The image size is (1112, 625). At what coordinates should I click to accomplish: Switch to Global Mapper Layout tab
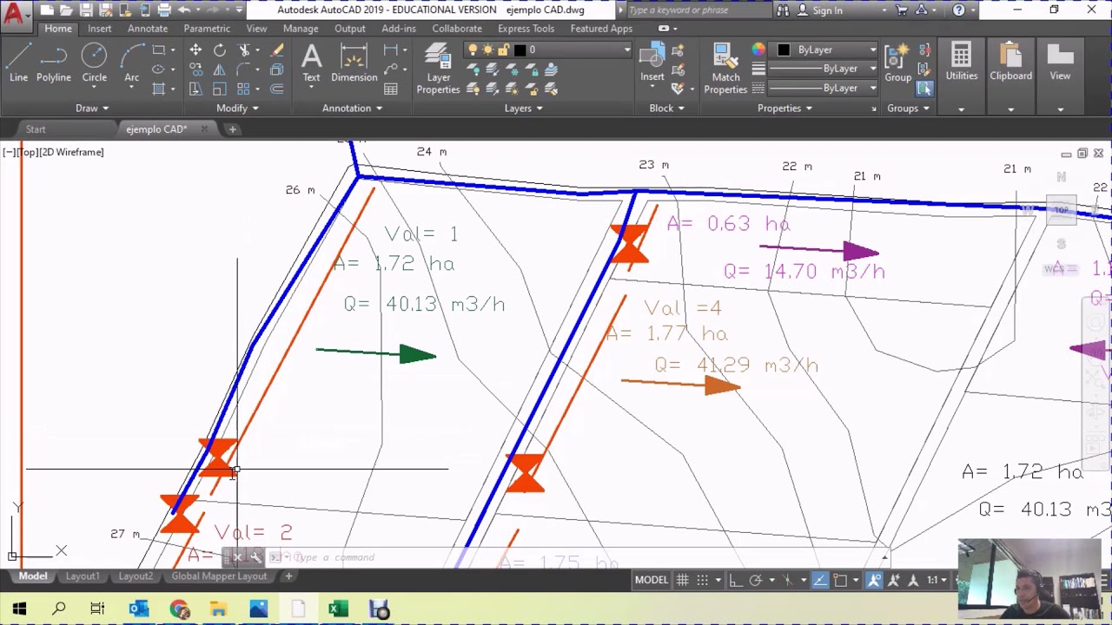[219, 576]
